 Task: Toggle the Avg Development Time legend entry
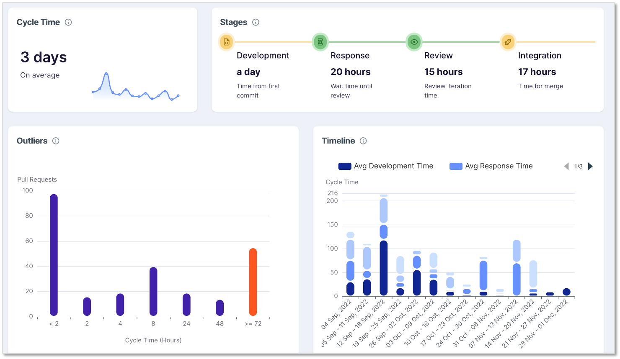[x=385, y=166]
